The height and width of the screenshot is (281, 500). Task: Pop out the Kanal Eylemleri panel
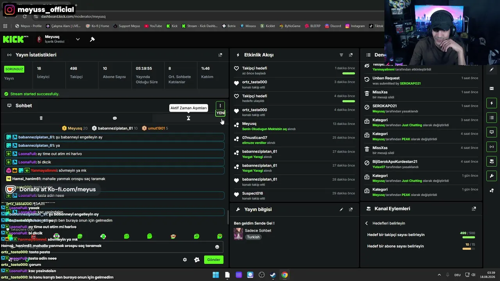click(474, 209)
